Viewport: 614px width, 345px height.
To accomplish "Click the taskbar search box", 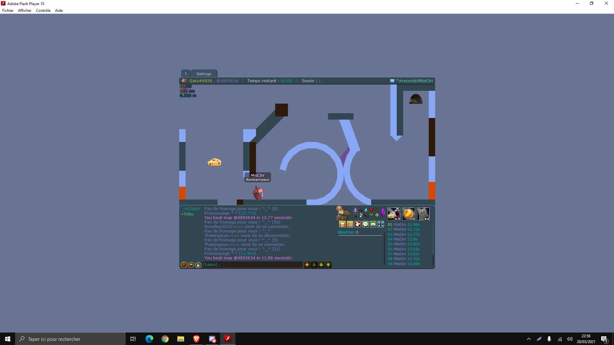I will coord(70,339).
